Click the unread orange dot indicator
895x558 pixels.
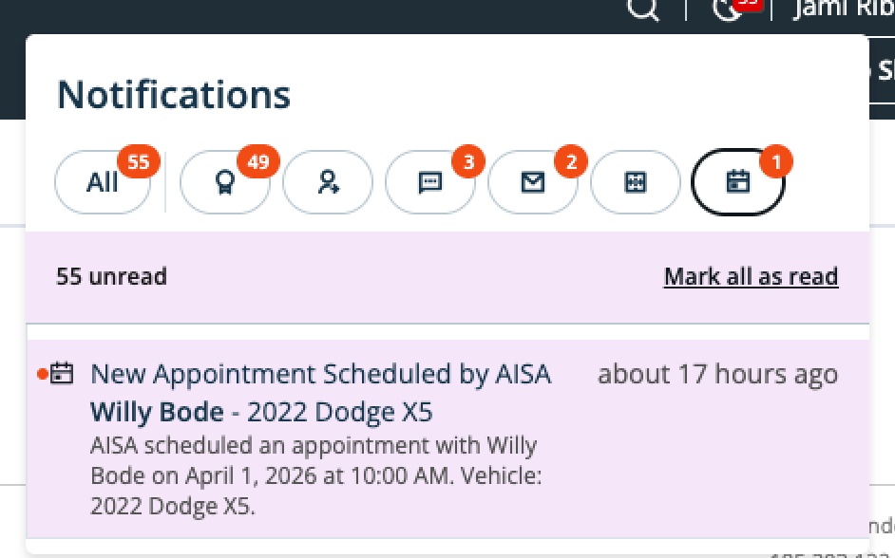coord(42,374)
